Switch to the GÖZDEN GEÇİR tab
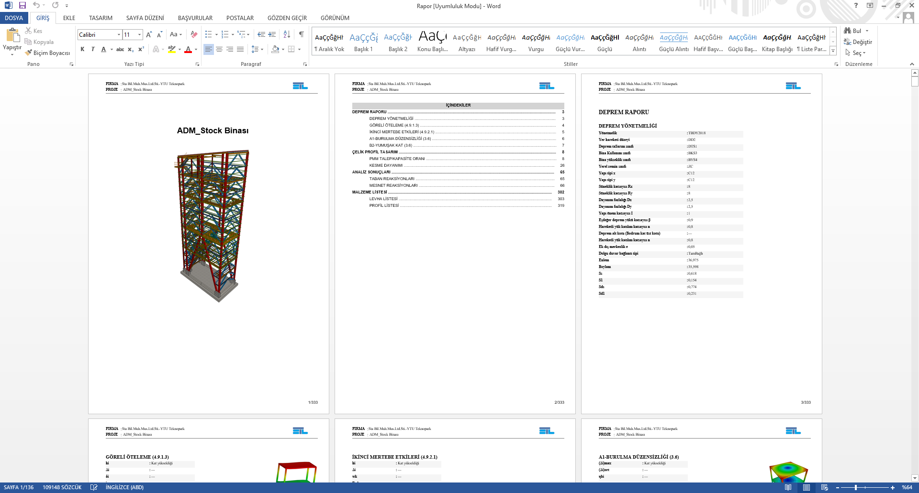 click(287, 18)
